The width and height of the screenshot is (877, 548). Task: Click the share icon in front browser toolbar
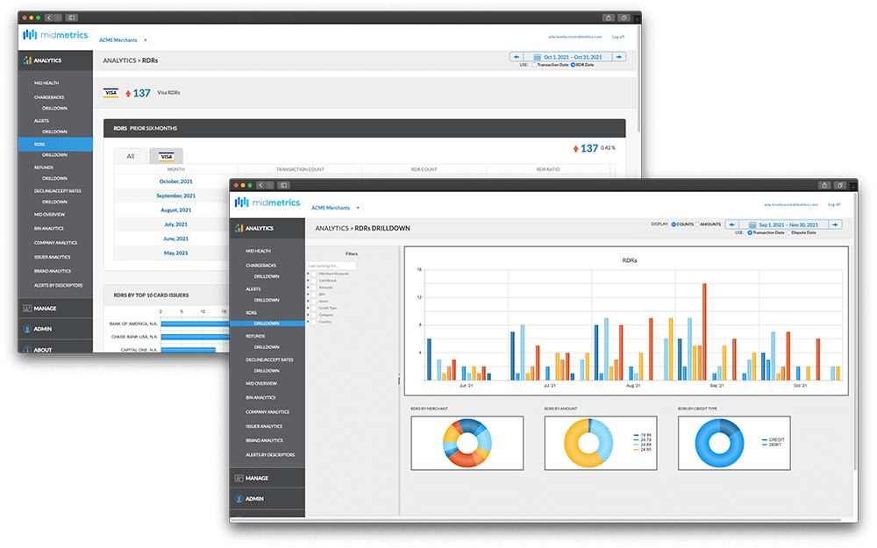point(824,185)
